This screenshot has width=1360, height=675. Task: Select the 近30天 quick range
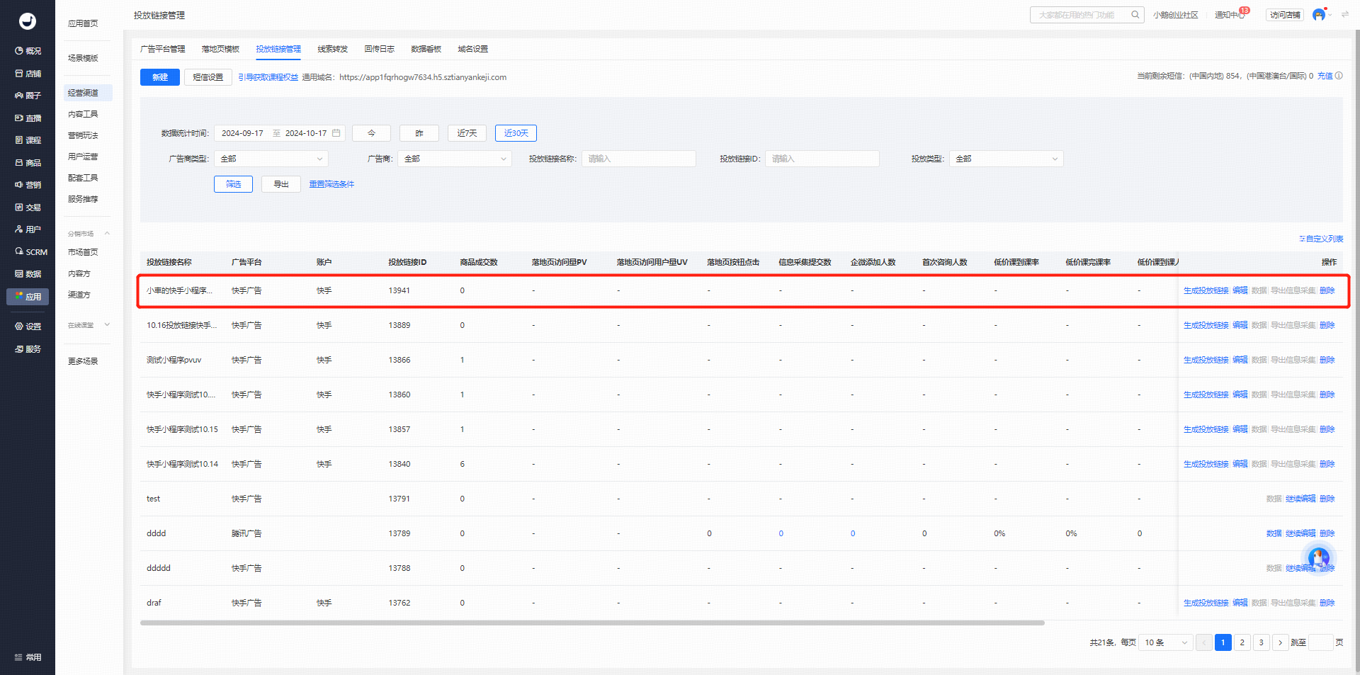(516, 133)
